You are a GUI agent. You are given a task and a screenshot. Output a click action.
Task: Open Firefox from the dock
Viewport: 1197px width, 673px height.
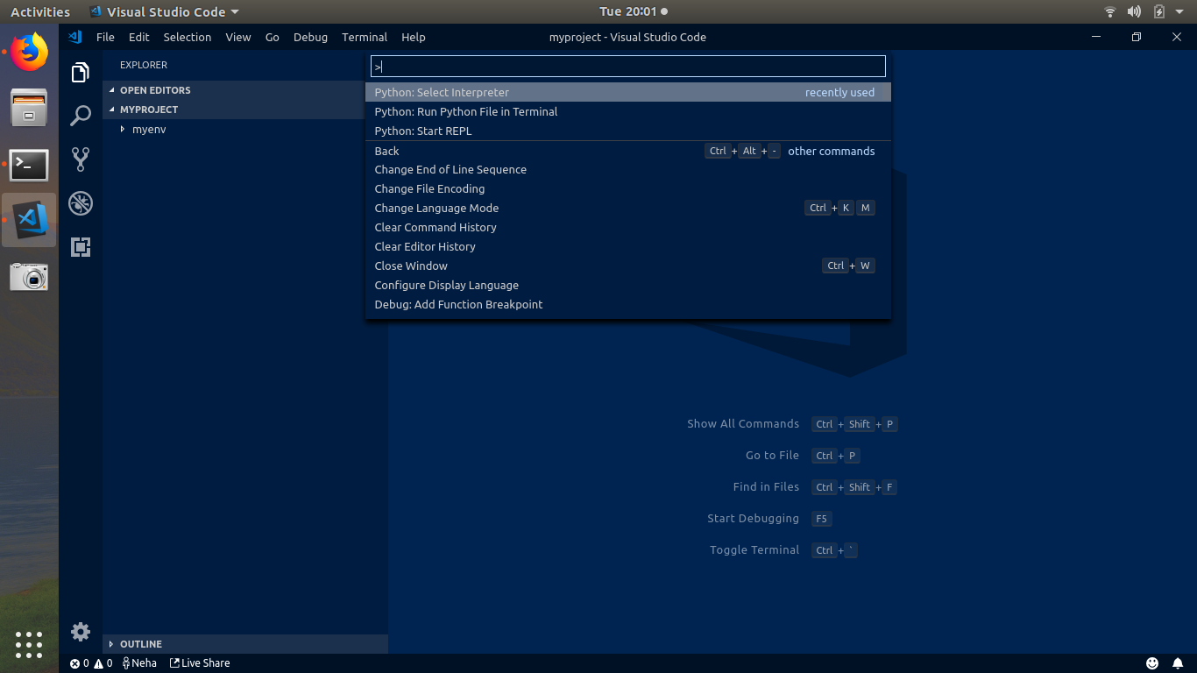pyautogui.click(x=29, y=52)
